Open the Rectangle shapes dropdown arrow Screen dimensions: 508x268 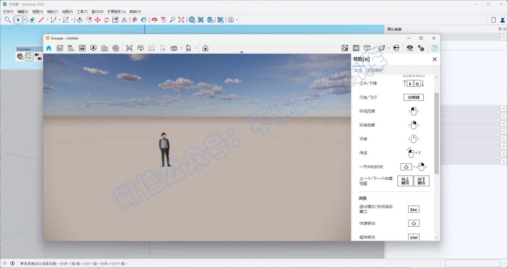tap(72, 20)
